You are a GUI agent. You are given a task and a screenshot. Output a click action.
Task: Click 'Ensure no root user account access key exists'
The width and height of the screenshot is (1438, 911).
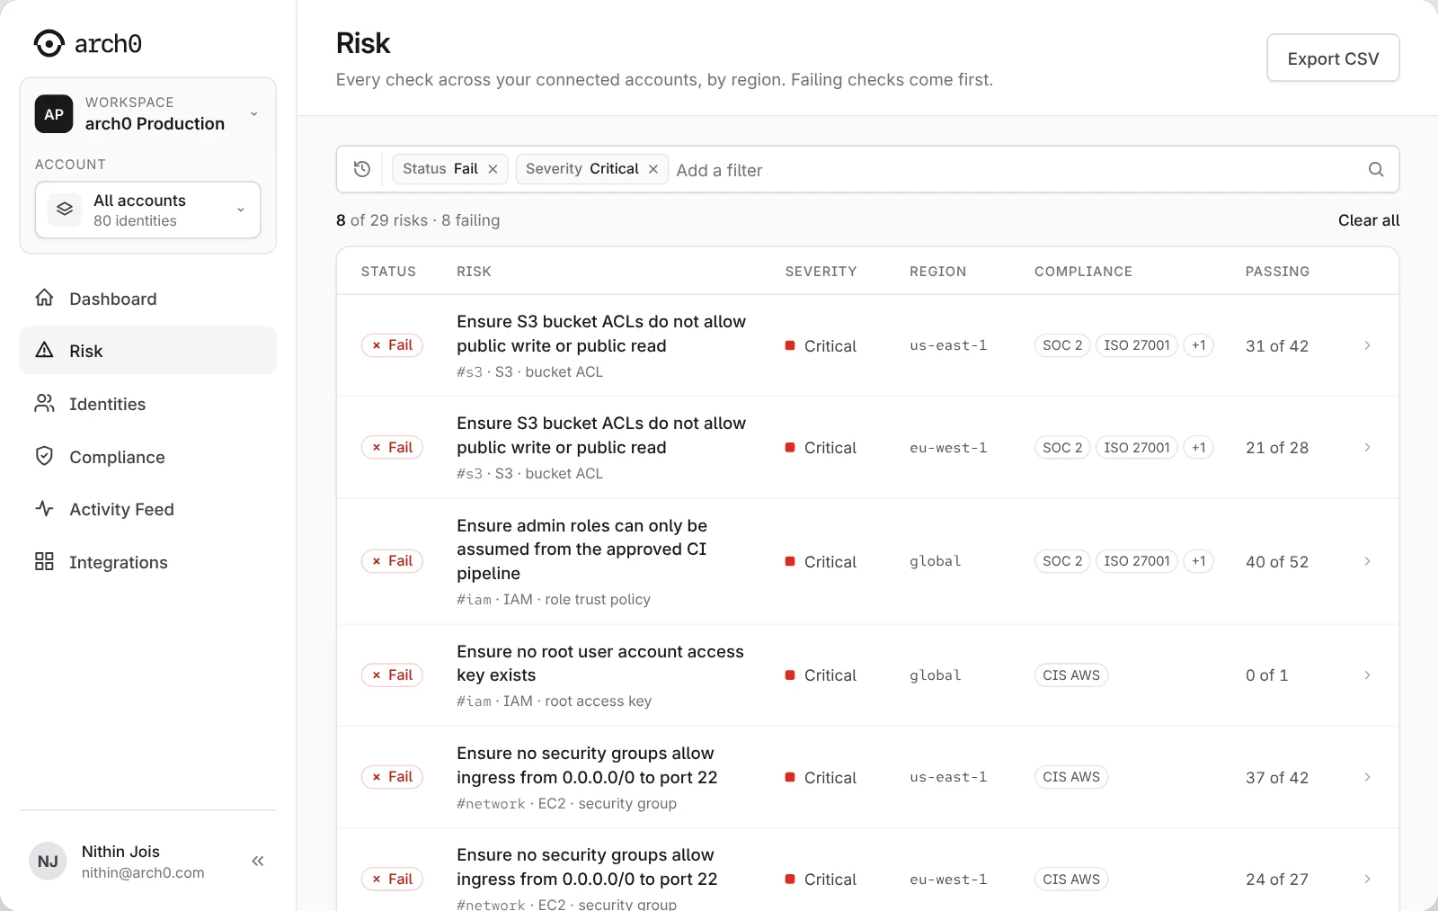600,664
